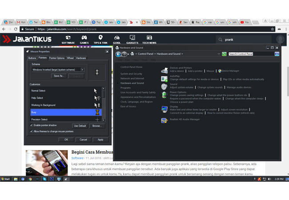Open Chrome from the taskbar
Screen dimensions: 289x200
(x=30, y=179)
